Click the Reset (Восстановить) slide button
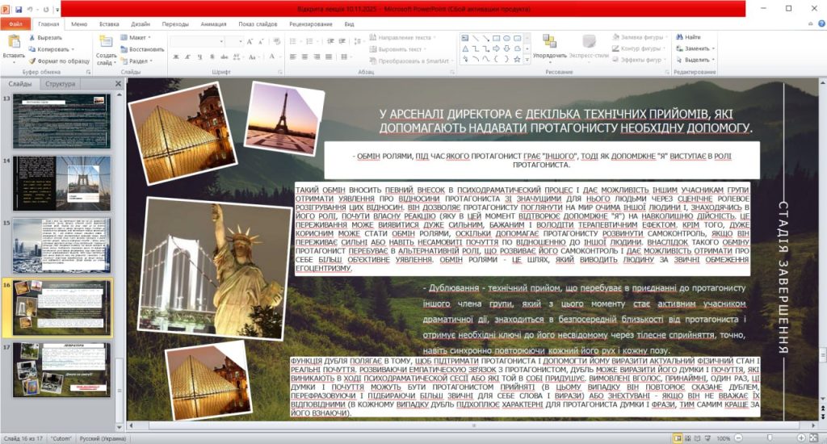Viewport: 827px width, 444px height. (142, 48)
